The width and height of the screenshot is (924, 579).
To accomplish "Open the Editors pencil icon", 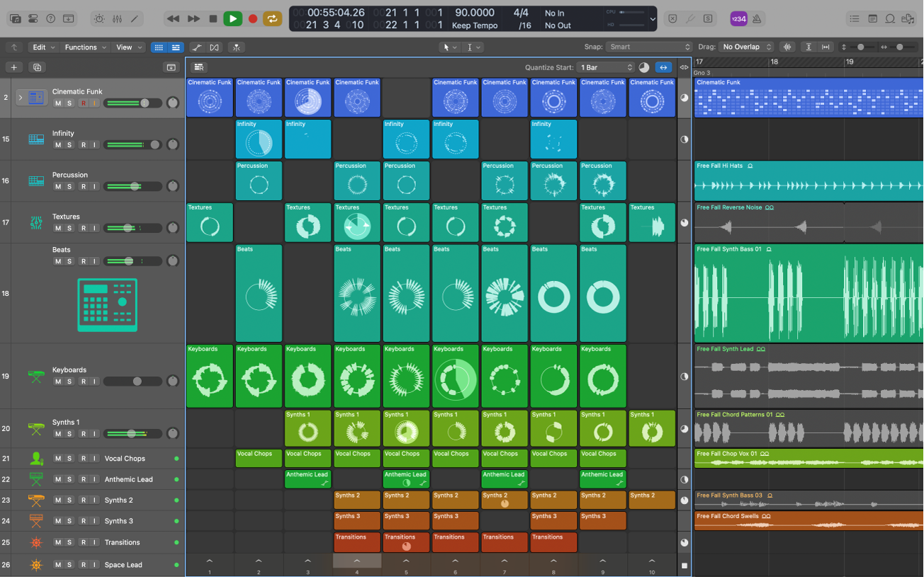I will (135, 19).
